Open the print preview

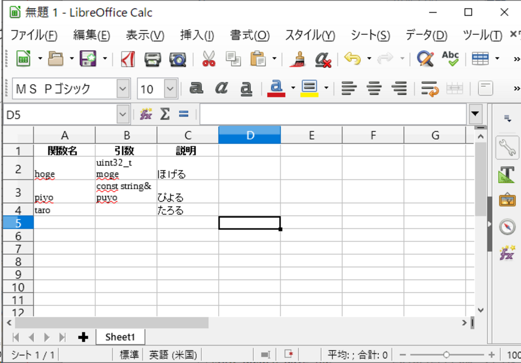click(178, 59)
